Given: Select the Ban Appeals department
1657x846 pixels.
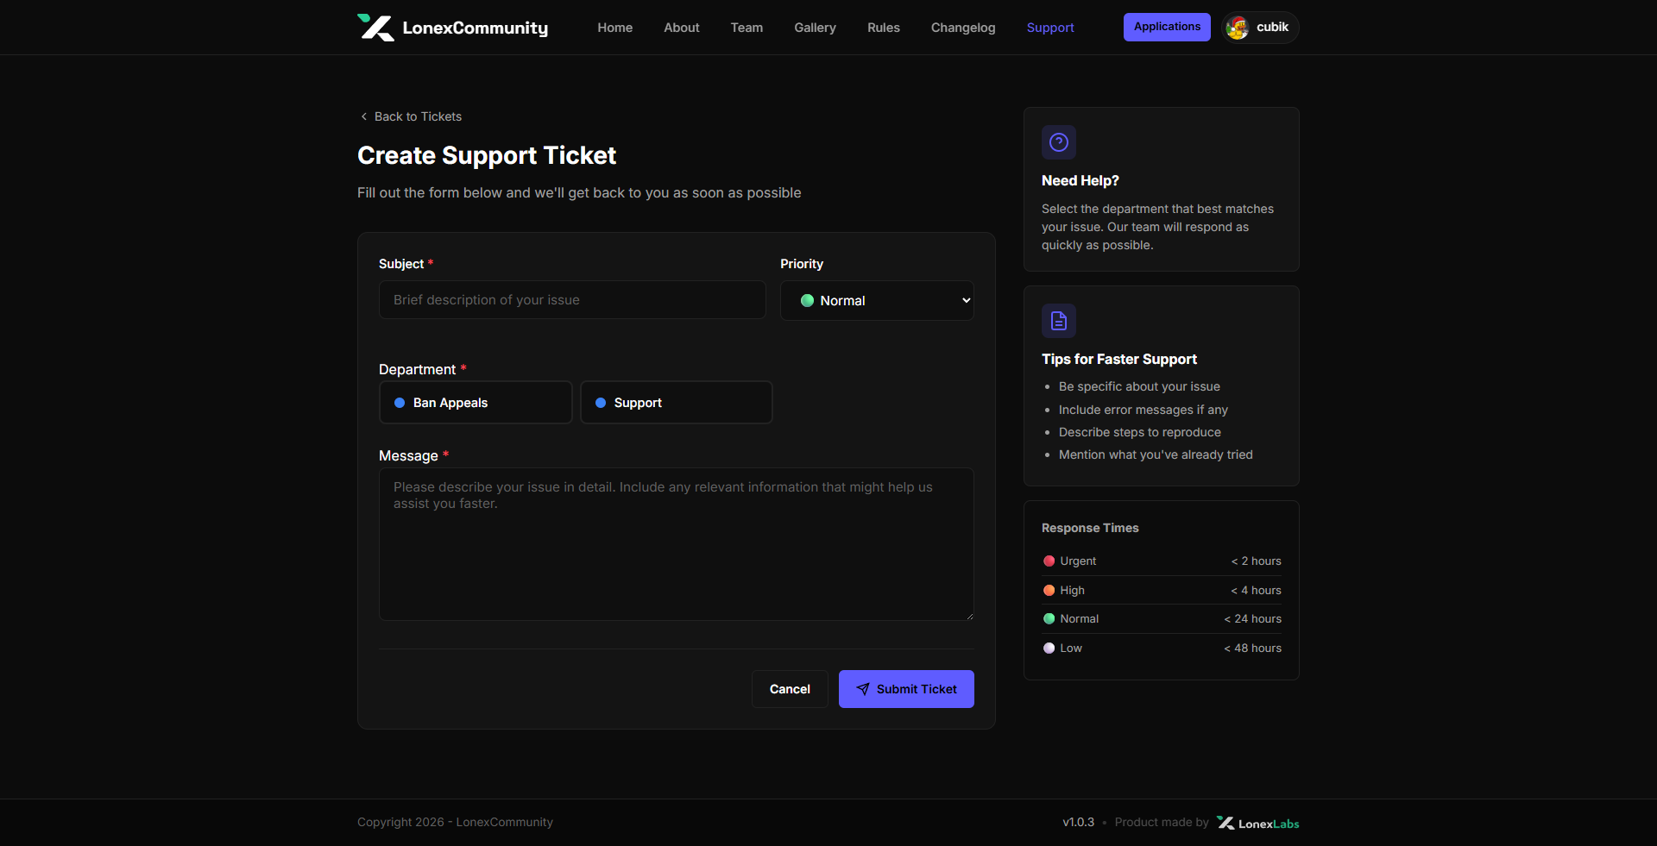Looking at the screenshot, I should point(476,403).
